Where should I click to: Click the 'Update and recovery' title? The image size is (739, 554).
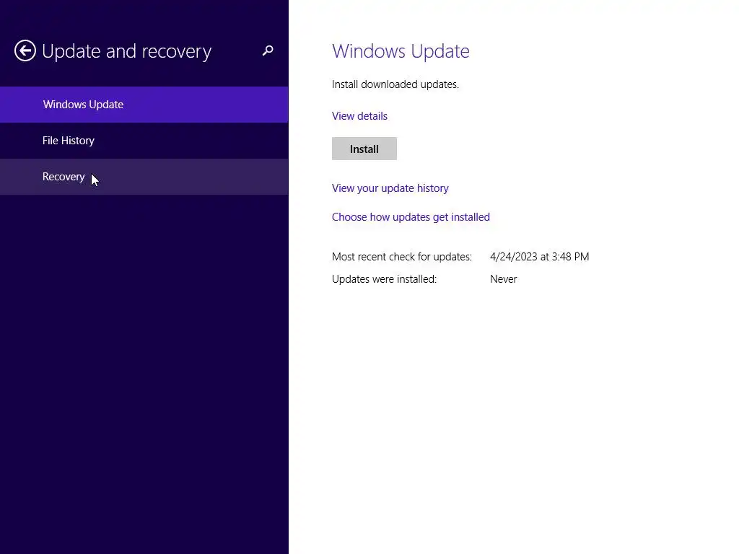pos(127,51)
